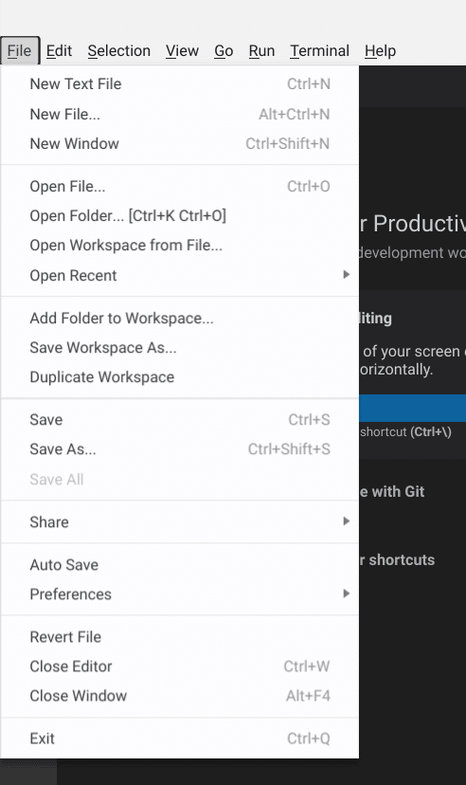Select Open Folder... entry
Viewport: 466px width, 785px height.
[180, 216]
